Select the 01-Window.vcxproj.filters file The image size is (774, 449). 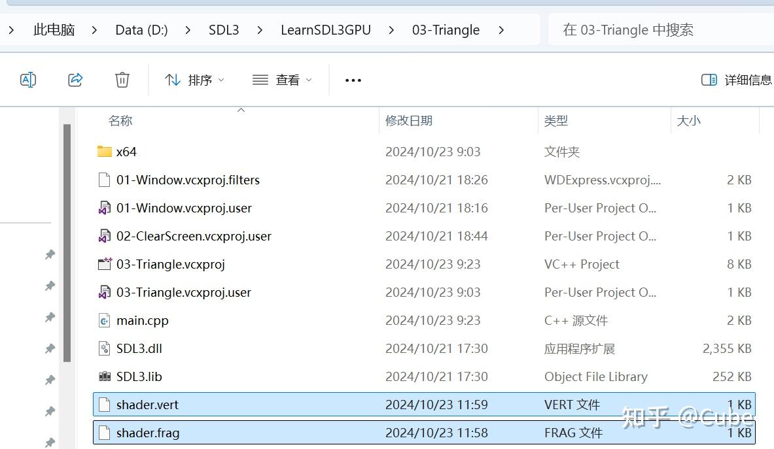click(x=187, y=180)
